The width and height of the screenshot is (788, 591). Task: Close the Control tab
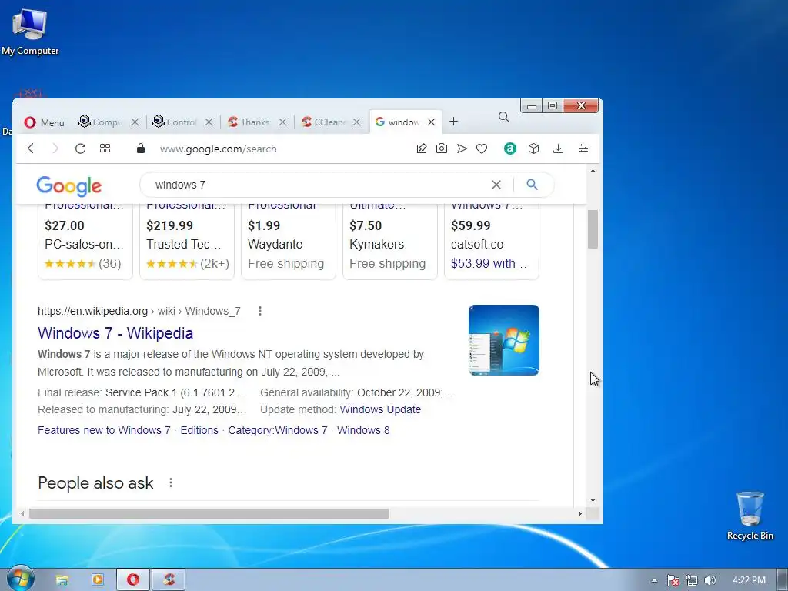point(209,122)
